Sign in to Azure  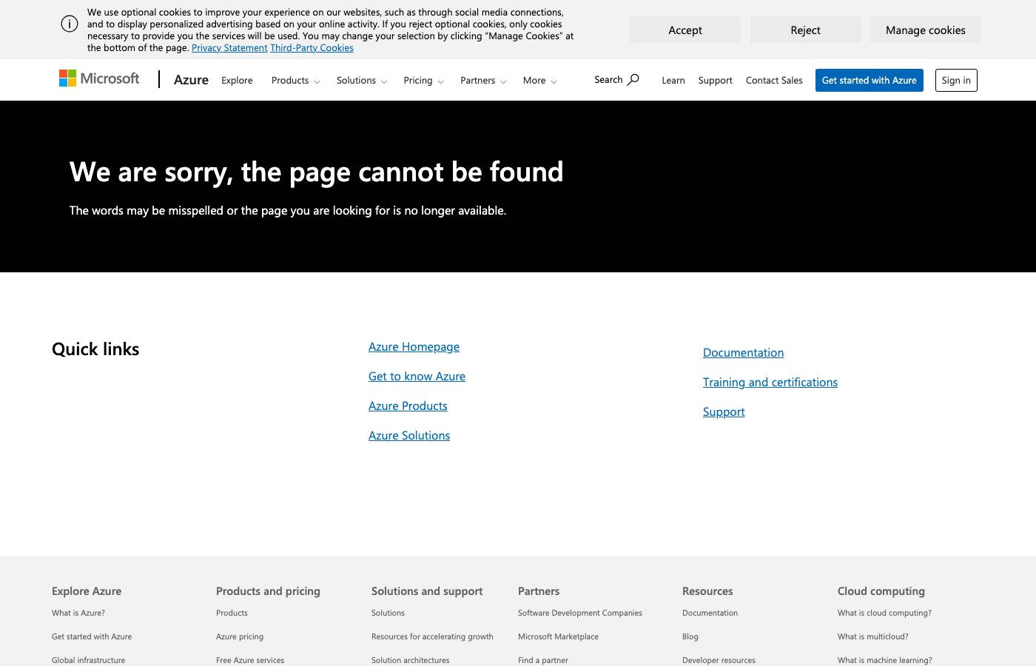(x=956, y=80)
